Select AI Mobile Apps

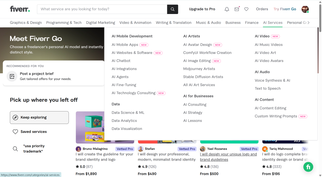pos(125,45)
